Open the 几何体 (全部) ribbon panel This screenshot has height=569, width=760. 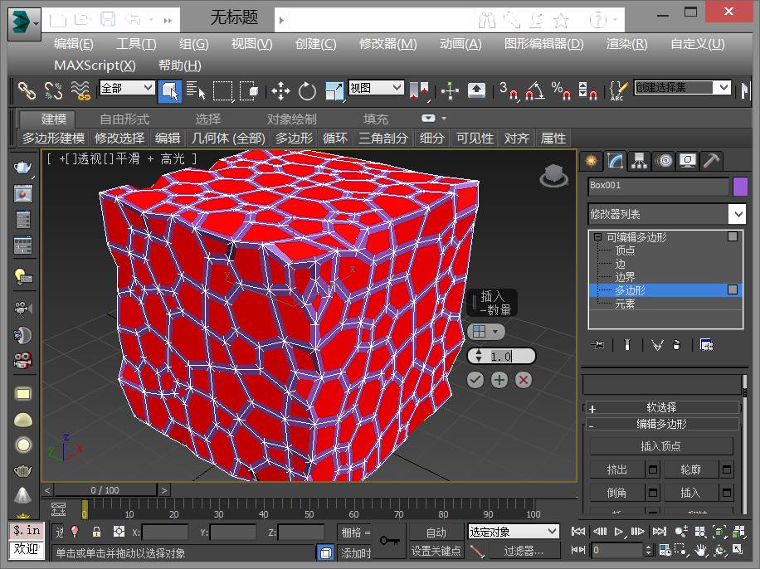228,139
